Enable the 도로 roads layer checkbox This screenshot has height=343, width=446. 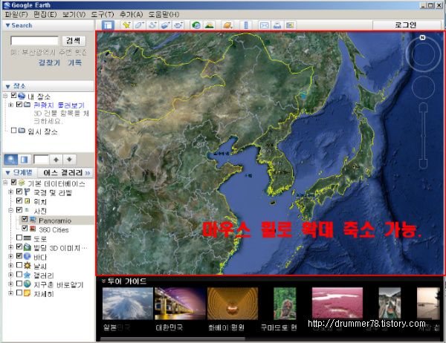[x=19, y=238]
